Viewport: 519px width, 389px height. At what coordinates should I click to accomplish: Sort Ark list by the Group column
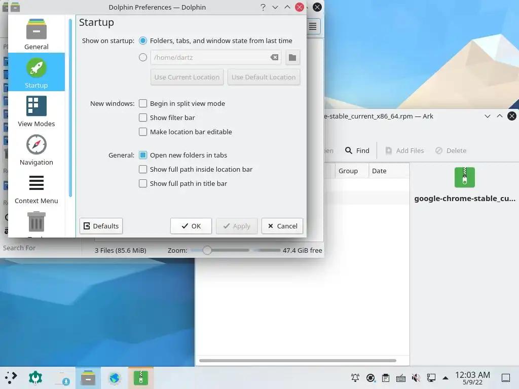(x=352, y=171)
